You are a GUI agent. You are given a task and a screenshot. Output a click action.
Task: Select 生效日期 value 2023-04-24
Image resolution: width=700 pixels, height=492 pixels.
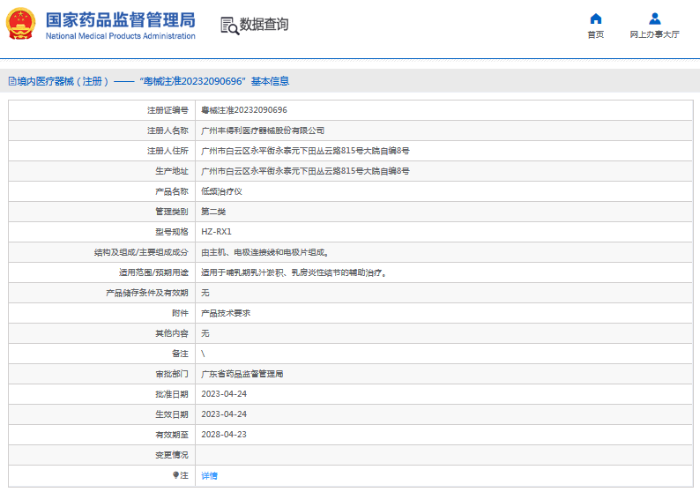tap(224, 414)
